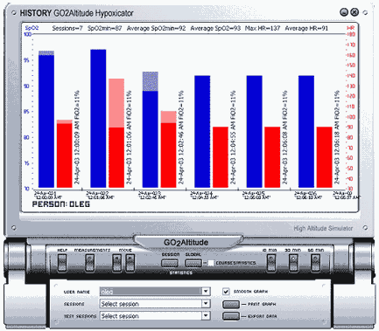The image size is (379, 331).
Task: Select the 12:04:55 AM session red HR bar
Action: (221, 157)
